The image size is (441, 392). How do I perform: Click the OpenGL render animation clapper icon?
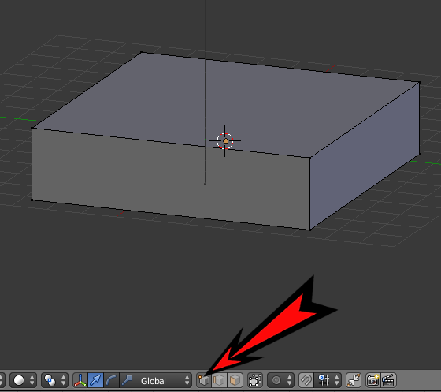(x=389, y=380)
